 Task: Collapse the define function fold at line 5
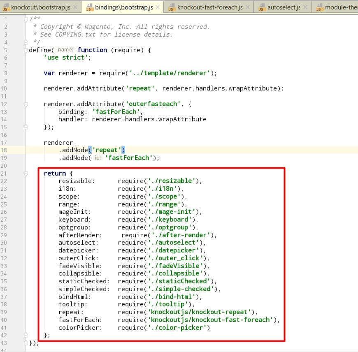(x=26, y=50)
